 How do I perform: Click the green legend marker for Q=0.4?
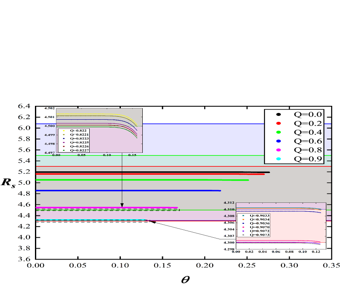[278, 132]
